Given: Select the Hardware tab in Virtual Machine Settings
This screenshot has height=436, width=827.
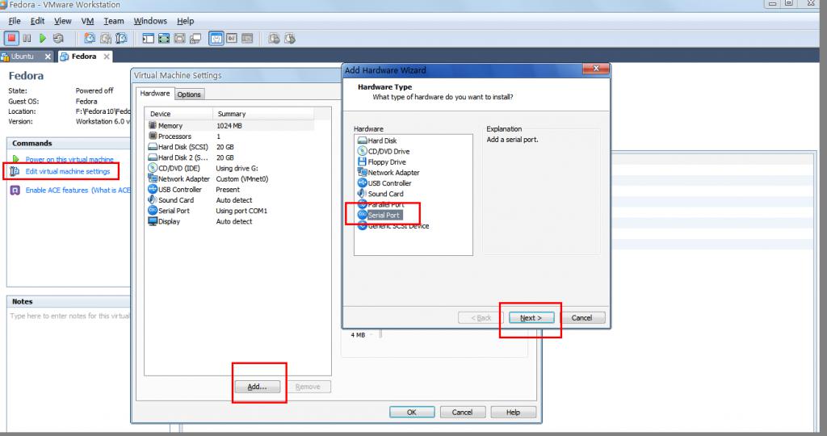Looking at the screenshot, I should click(155, 94).
